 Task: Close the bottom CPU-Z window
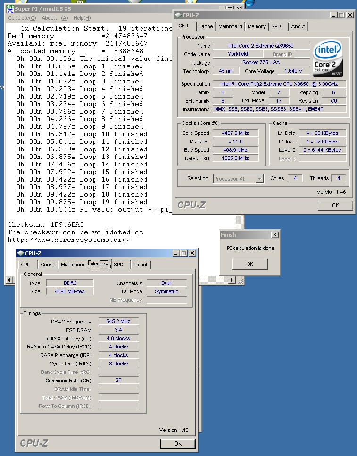click(192, 253)
